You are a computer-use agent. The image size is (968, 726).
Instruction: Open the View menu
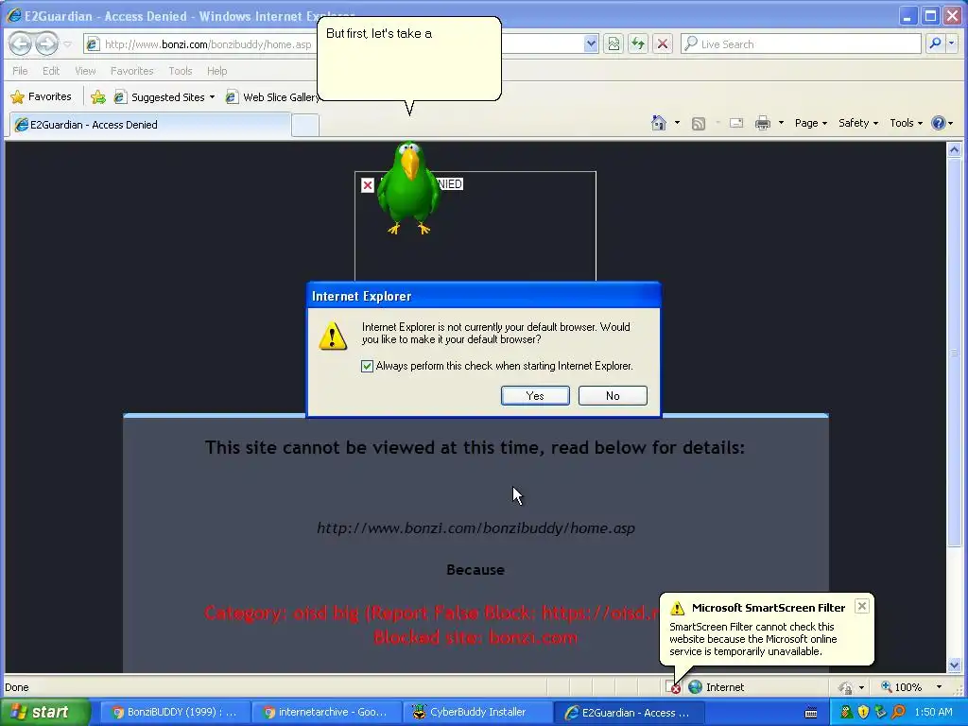pos(85,71)
